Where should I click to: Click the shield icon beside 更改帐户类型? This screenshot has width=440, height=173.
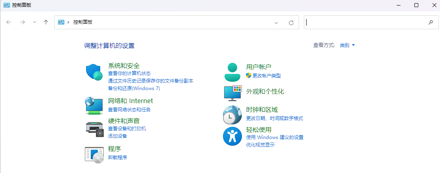pyautogui.click(x=248, y=75)
